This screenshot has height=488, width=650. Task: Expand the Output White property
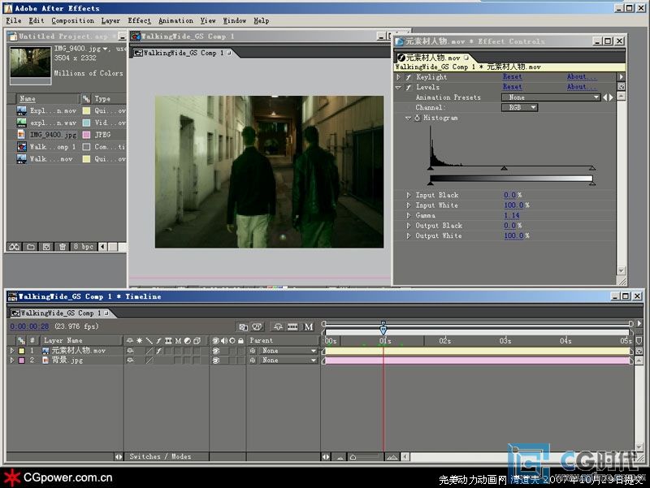point(409,235)
